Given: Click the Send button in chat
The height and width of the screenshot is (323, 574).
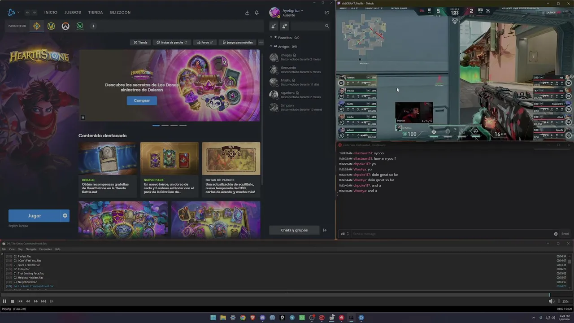Looking at the screenshot, I should pyautogui.click(x=565, y=234).
